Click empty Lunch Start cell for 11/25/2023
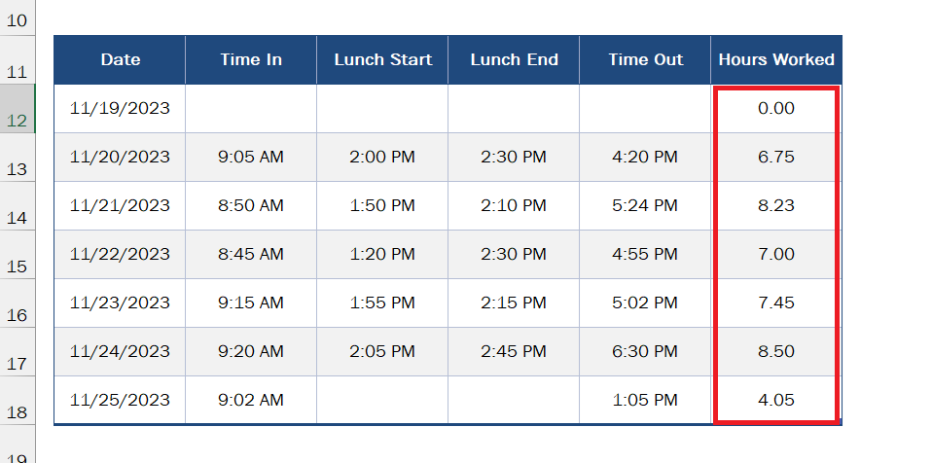Viewport: 932px width, 463px height. point(382,400)
